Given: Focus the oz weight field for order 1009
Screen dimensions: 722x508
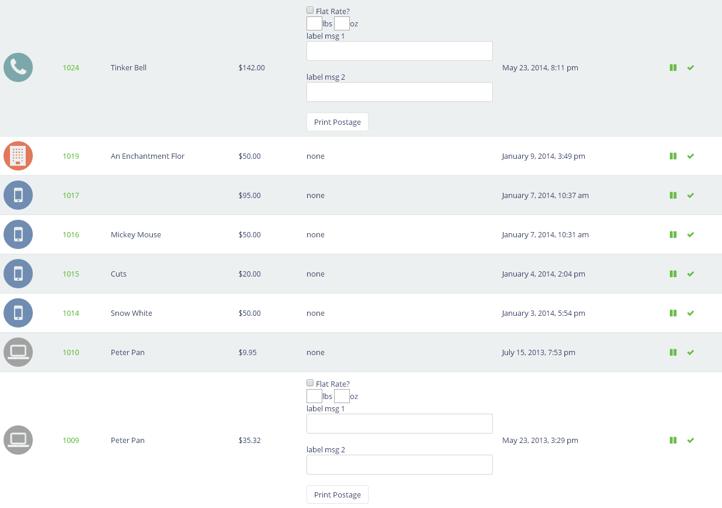Looking at the screenshot, I should point(342,396).
